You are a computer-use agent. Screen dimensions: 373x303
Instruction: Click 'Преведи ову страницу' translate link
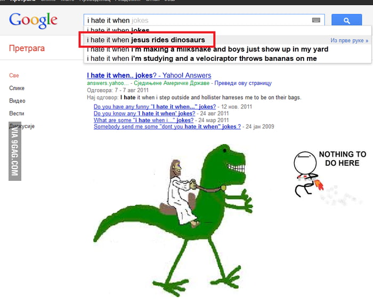pos(243,83)
